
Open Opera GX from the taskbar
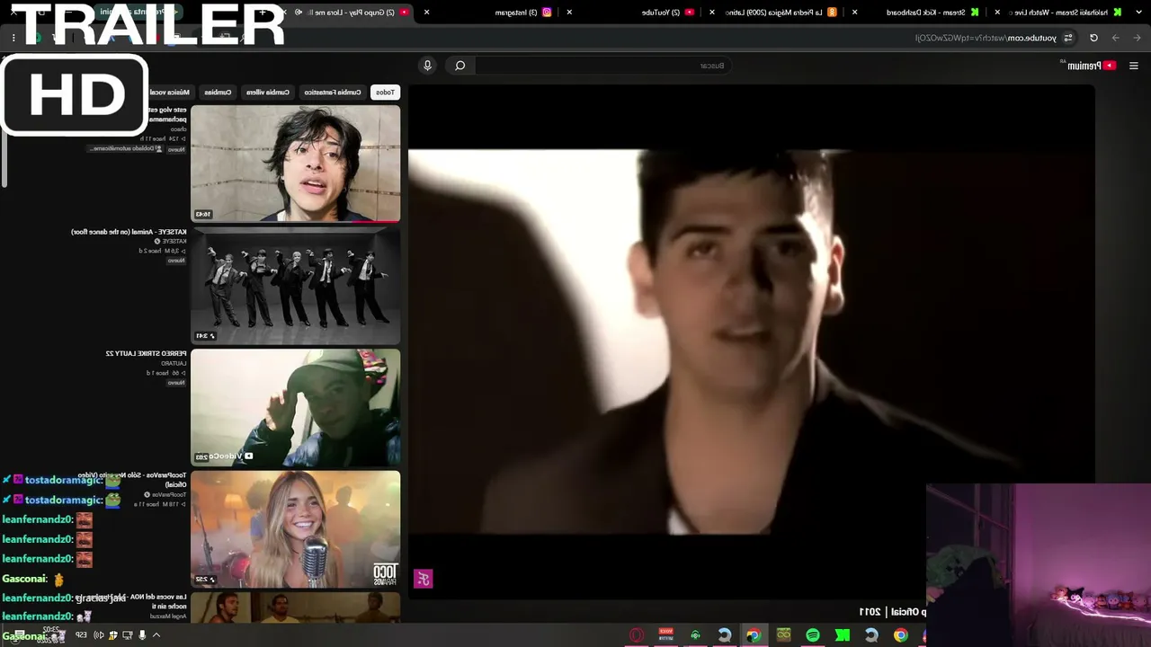[x=637, y=635]
